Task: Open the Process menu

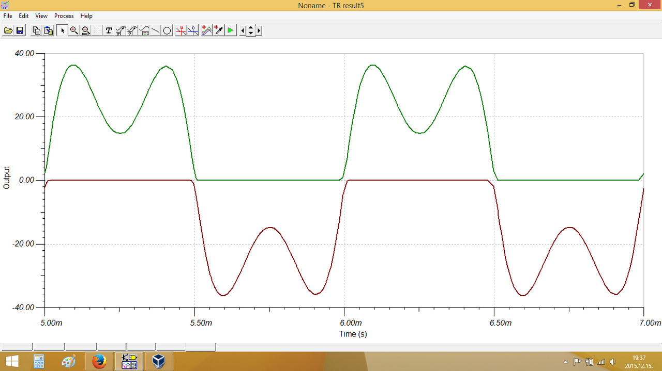Action: (x=64, y=16)
